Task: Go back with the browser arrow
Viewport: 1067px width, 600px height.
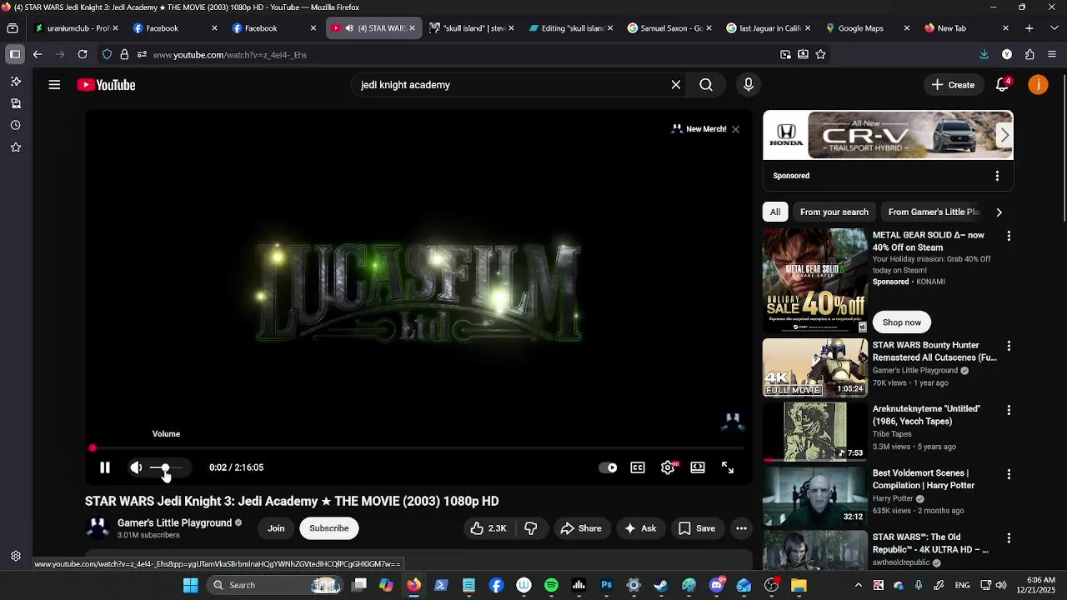Action: 38,54
